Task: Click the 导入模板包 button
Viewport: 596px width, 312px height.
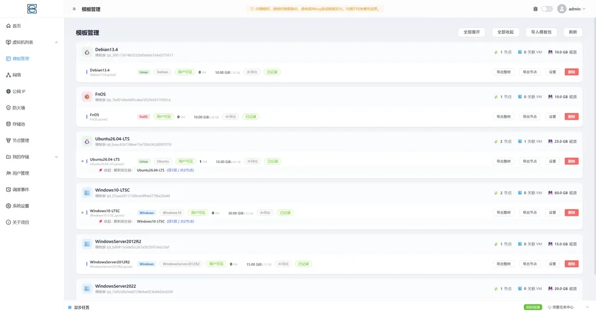Action: pyautogui.click(x=541, y=32)
